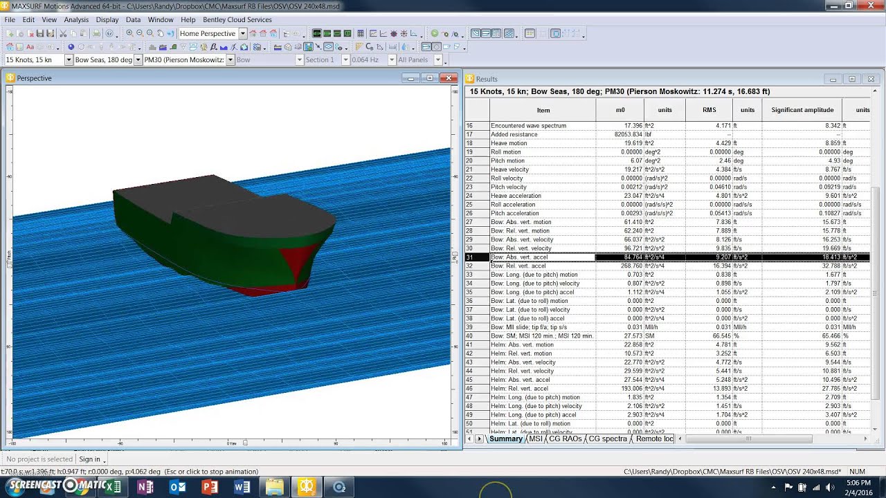Open PowerPoint from the taskbar

click(210, 487)
